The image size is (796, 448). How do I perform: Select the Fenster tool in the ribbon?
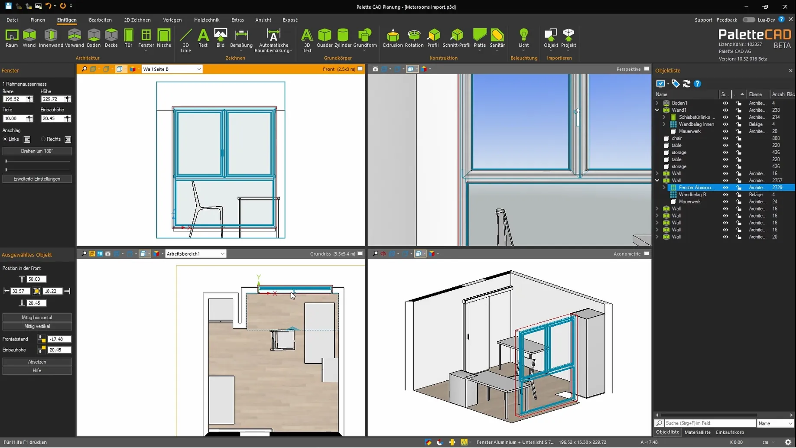coord(146,39)
